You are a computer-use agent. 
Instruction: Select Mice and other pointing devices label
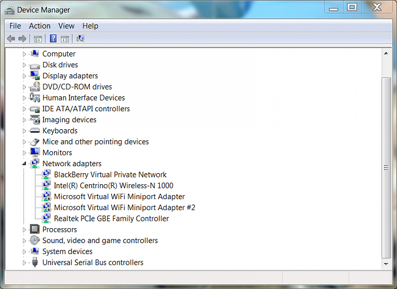tap(95, 142)
